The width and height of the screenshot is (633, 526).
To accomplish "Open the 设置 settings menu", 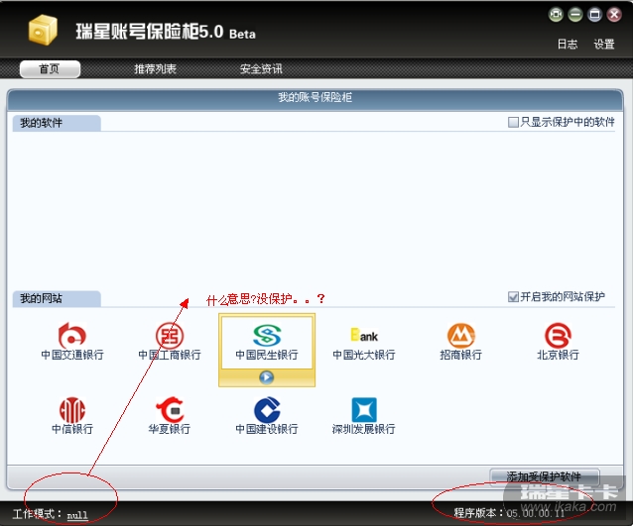I will point(604,44).
